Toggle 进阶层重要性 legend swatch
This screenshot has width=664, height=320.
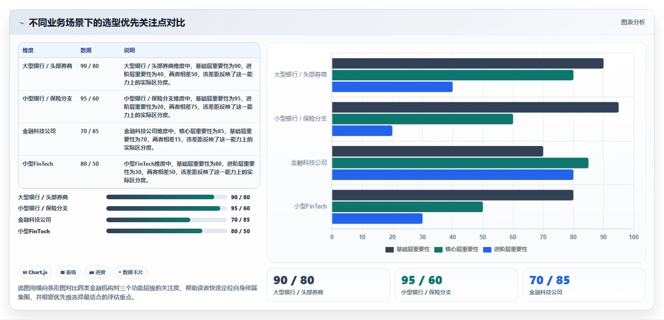click(x=487, y=249)
